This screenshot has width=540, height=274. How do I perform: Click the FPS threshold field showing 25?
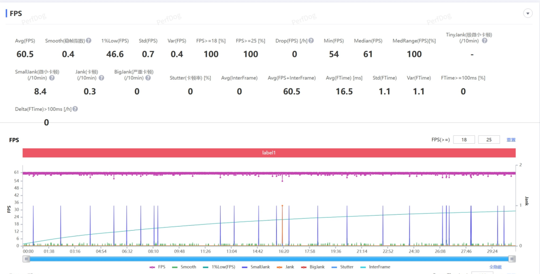point(488,140)
